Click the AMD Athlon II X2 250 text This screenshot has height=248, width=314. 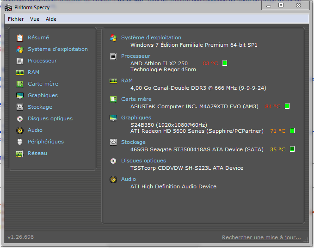[159, 63]
